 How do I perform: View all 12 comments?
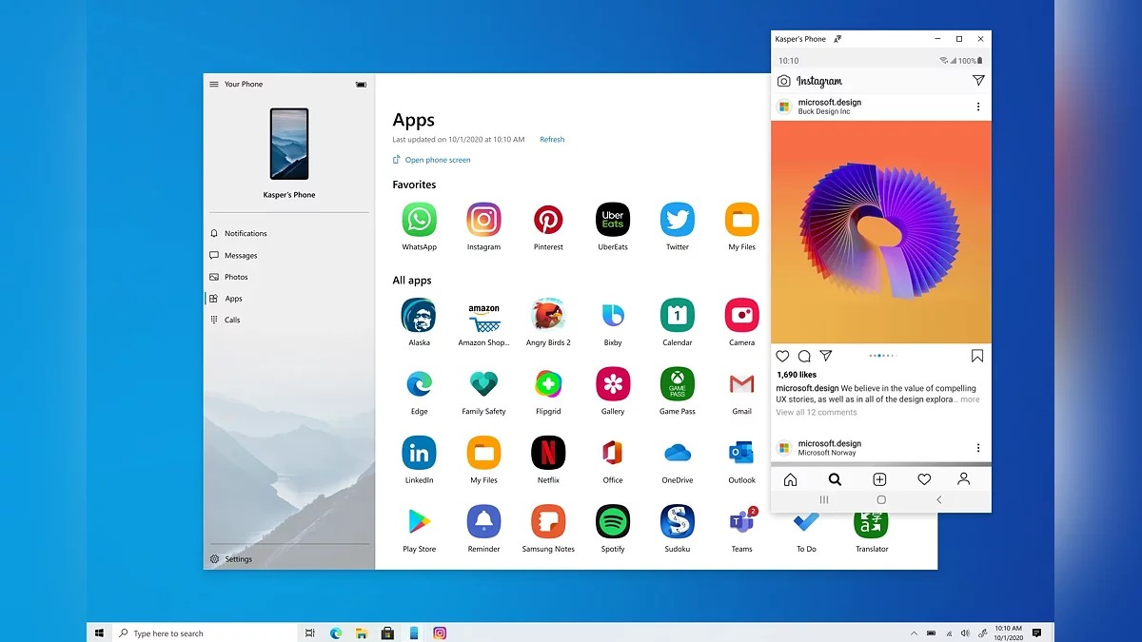pyautogui.click(x=817, y=412)
